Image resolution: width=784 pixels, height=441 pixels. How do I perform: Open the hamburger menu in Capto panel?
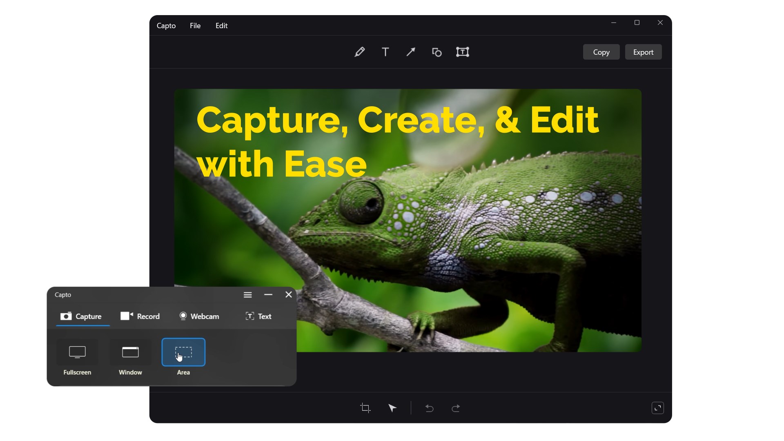(x=247, y=295)
